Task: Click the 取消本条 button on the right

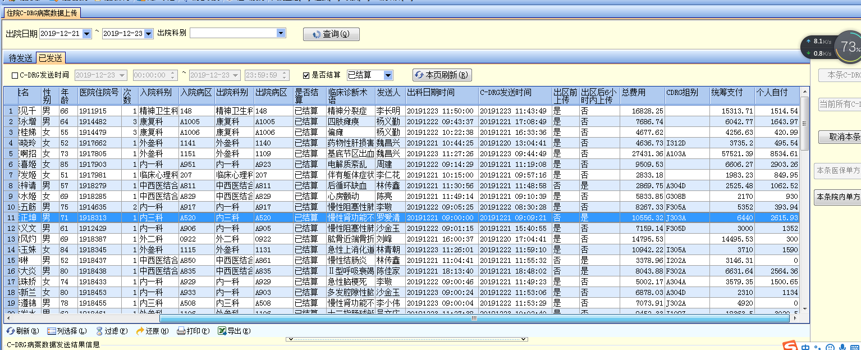Action: (839, 137)
